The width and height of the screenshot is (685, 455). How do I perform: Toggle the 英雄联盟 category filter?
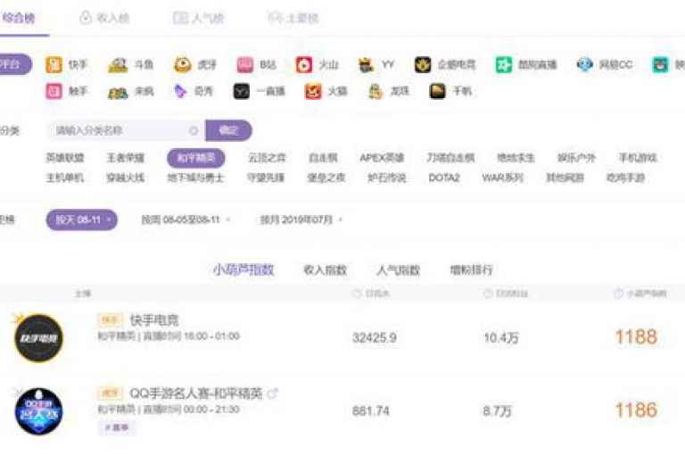64,158
